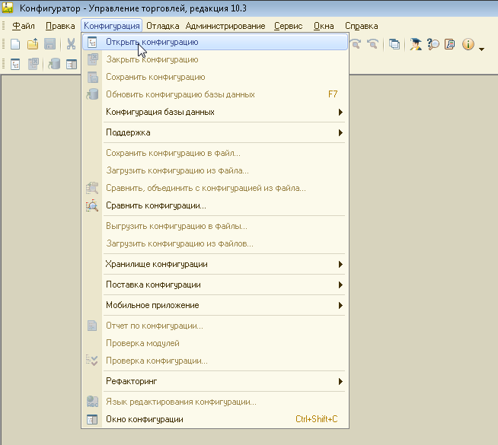Image resolution: width=498 pixels, height=445 pixels.
Task: Click the Open configuration tree toolbar icon
Action: [x=15, y=64]
